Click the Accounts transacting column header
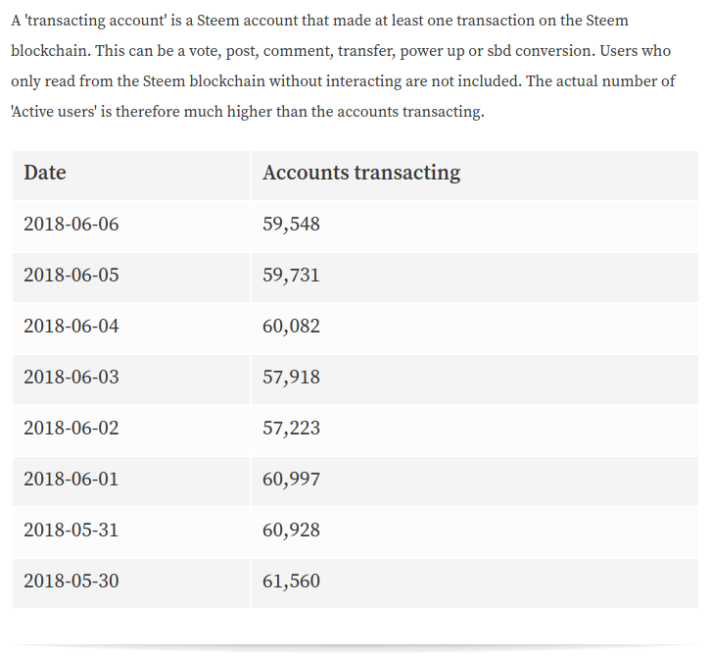Screen dimensions: 711x659 point(475,176)
